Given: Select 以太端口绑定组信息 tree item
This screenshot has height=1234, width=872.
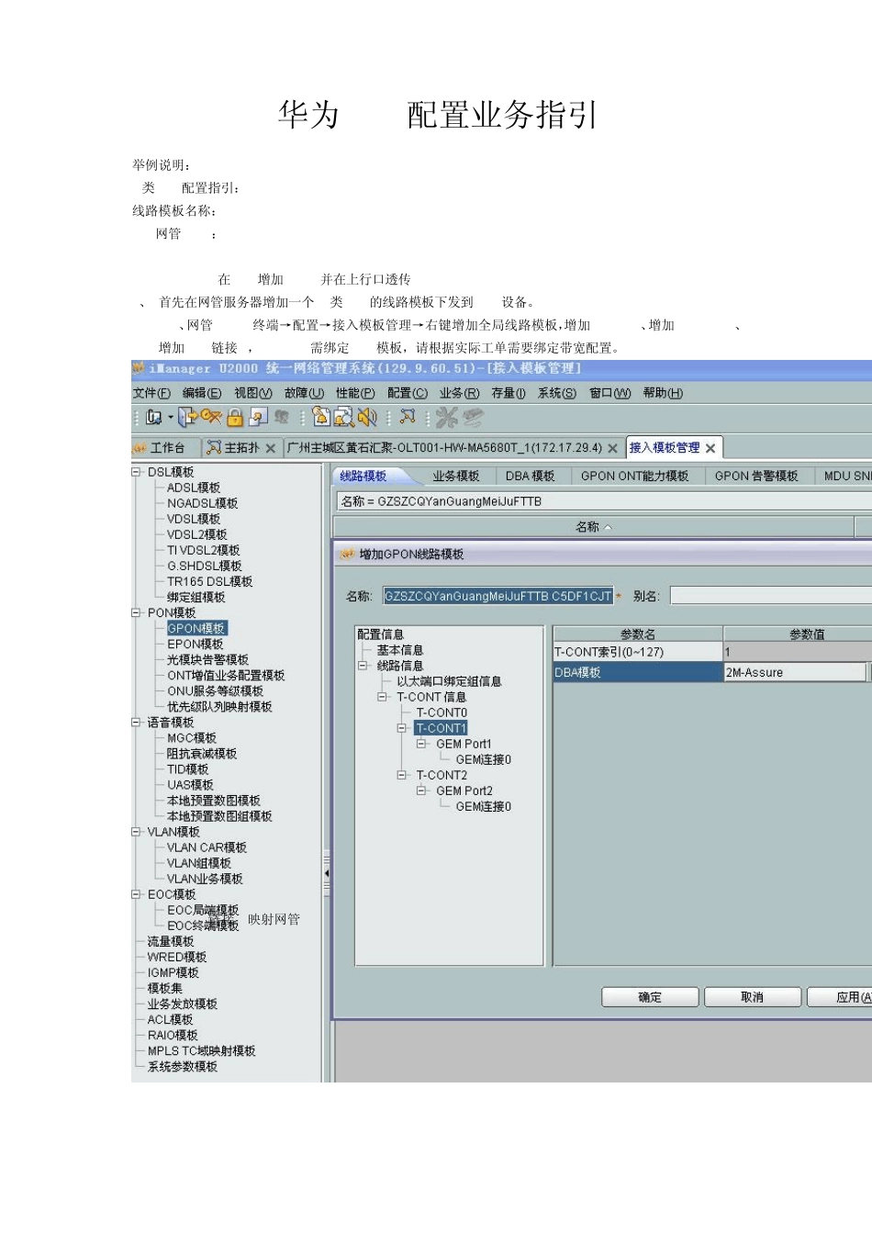Looking at the screenshot, I should point(449,681).
